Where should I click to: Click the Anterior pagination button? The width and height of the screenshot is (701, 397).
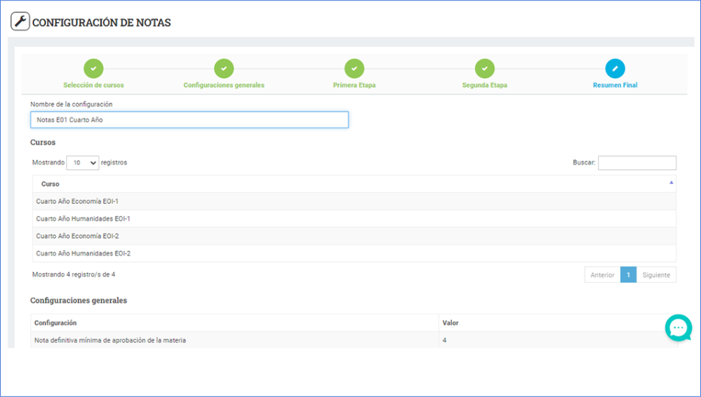(602, 275)
